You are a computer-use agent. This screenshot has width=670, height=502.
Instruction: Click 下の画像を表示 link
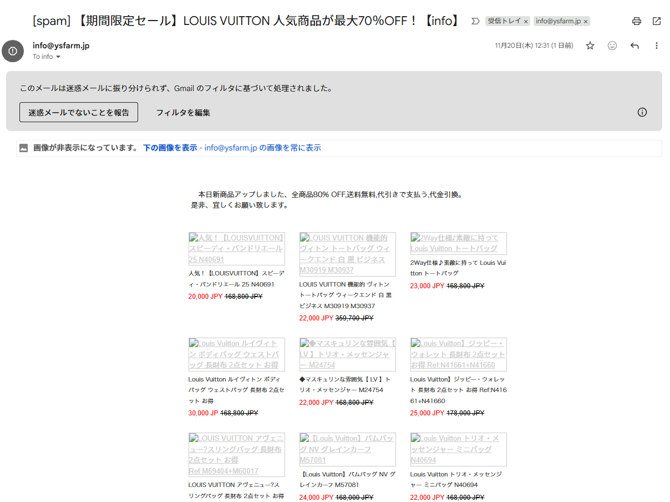point(170,148)
